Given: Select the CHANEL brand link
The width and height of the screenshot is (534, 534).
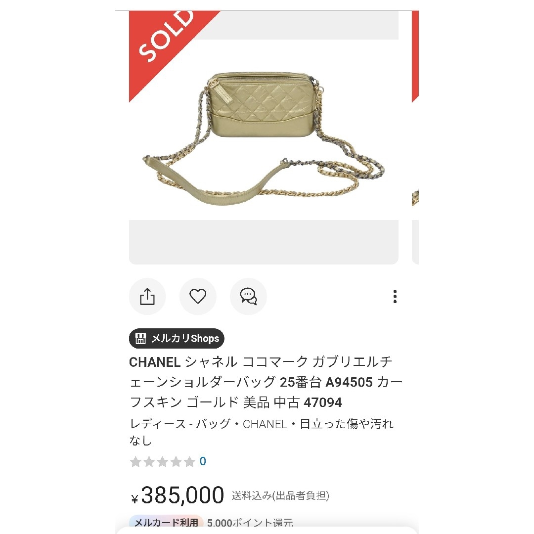Looking at the screenshot, I should (265, 424).
